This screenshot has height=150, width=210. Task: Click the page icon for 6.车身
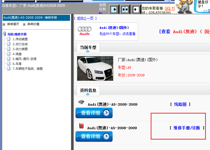pyautogui.click(x=9, y=64)
